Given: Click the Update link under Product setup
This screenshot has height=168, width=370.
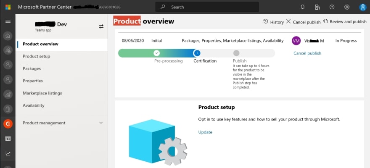Looking at the screenshot, I should [205, 132].
